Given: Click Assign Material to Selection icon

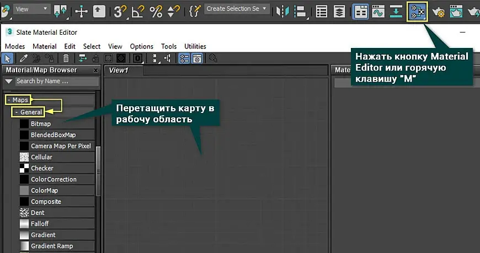Looking at the screenshot, I should pos(49,58).
